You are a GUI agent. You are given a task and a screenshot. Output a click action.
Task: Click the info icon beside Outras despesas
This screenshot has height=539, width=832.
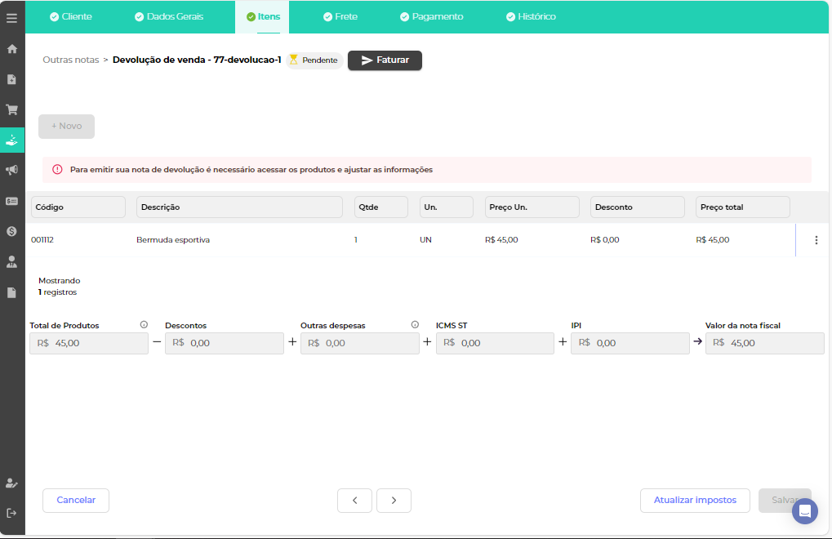tap(415, 325)
